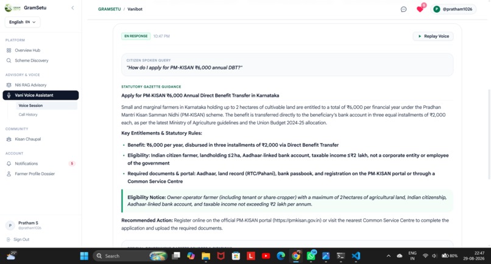This screenshot has height=264, width=491.
Task: Click the Key Entitlements & Statutory Rules heading
Action: 161,133
